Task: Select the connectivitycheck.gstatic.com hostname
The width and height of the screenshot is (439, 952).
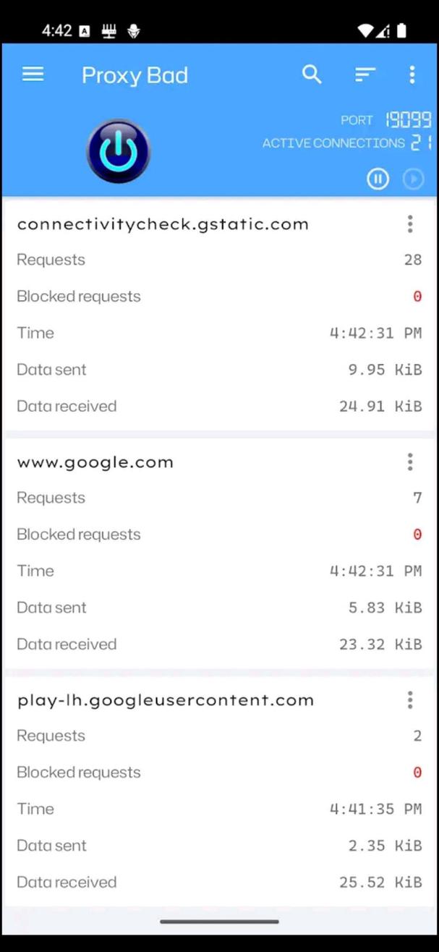Action: (162, 224)
